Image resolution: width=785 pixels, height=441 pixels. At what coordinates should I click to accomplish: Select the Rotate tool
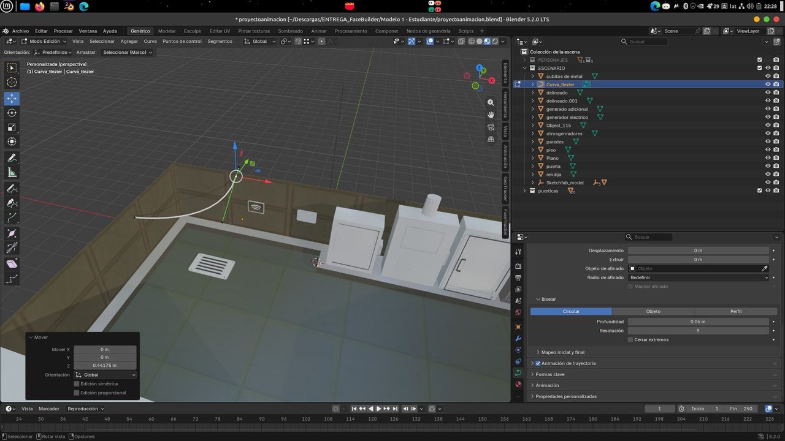pos(12,113)
